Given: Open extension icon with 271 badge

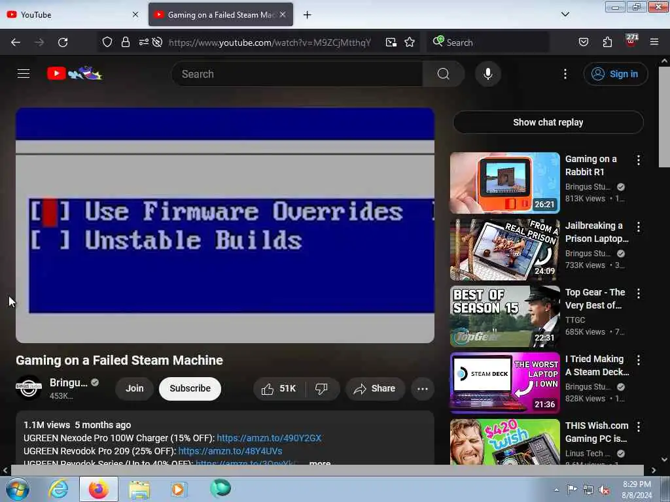Looking at the screenshot, I should click(631, 41).
